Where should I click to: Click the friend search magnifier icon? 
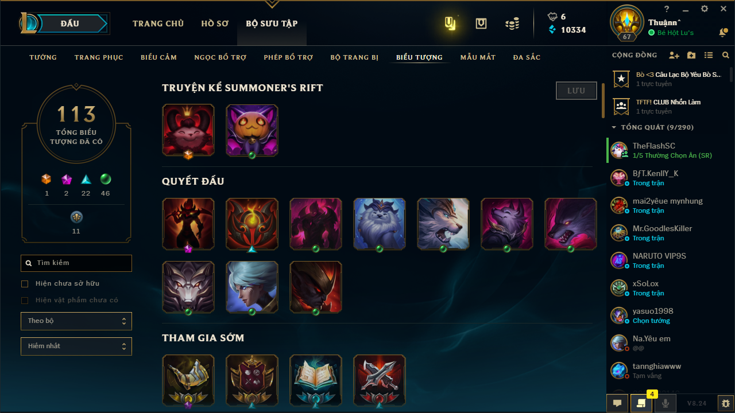726,56
